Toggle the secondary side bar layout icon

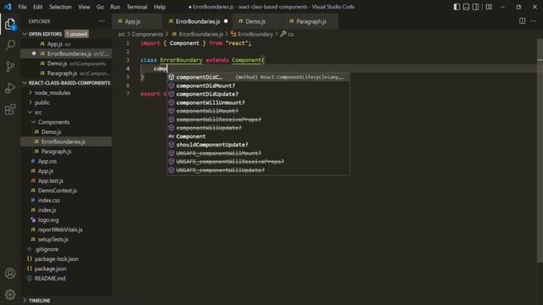476,7
